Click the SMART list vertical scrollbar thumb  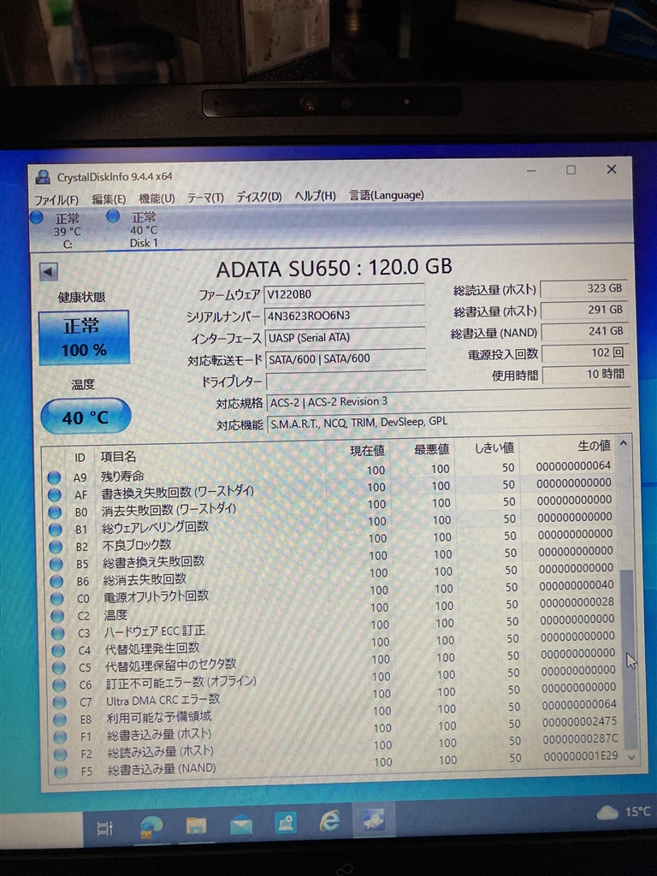(629, 660)
